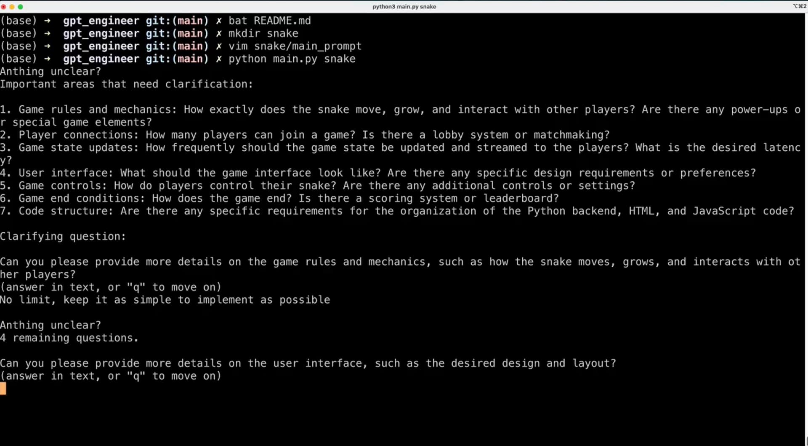Click the prompt arrow before 'bat README.md' line
This screenshot has width=808, height=446.
click(47, 21)
